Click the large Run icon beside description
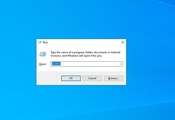Viewport: 175px width, 120px height. click(x=43, y=54)
